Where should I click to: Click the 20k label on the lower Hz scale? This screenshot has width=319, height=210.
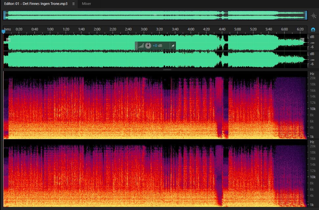(313, 146)
